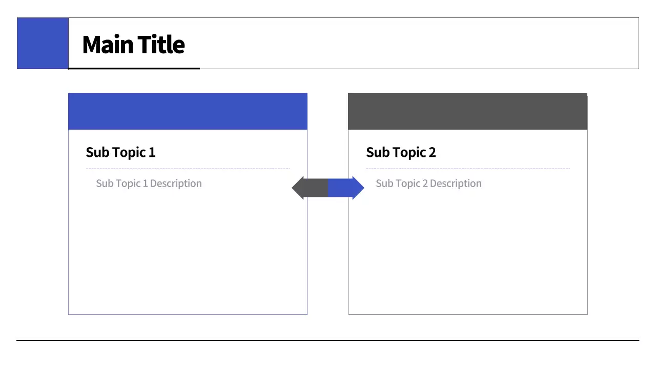Viewport: 656px width, 369px height.
Task: Click the white gap between cards below the arrows
Action: tap(328, 256)
